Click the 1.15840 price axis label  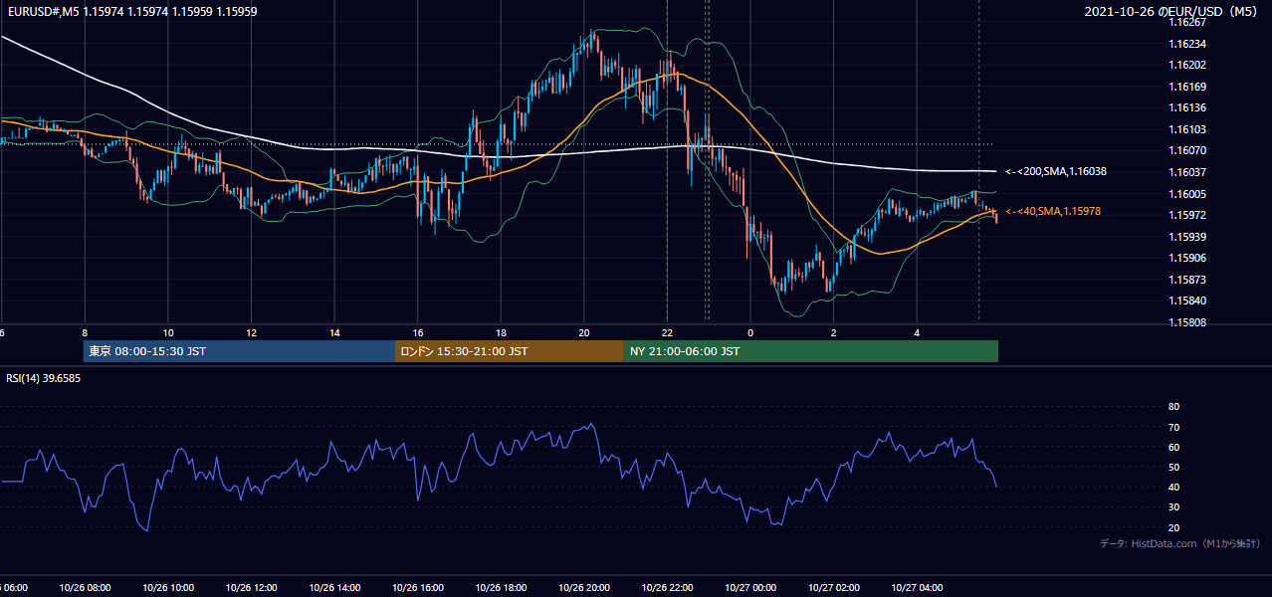point(1186,300)
